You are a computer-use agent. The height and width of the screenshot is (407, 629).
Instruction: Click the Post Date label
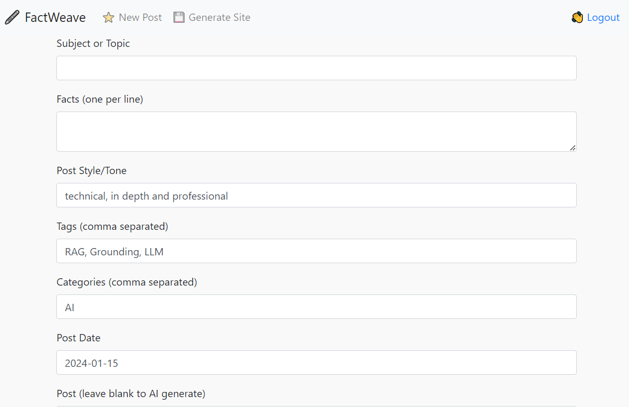[x=78, y=338]
